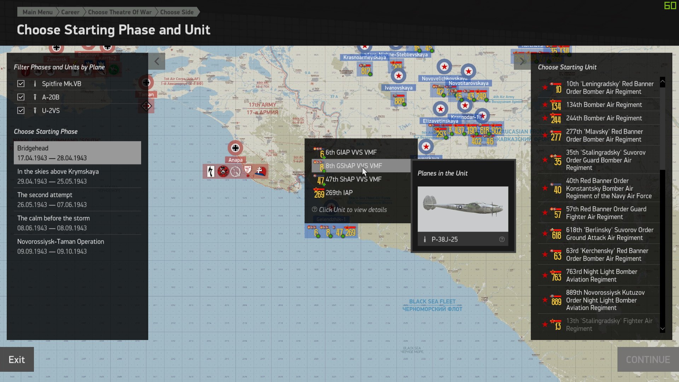
Task: Click unit 249 icon near Novotitarovskaya
Action: click(481, 95)
